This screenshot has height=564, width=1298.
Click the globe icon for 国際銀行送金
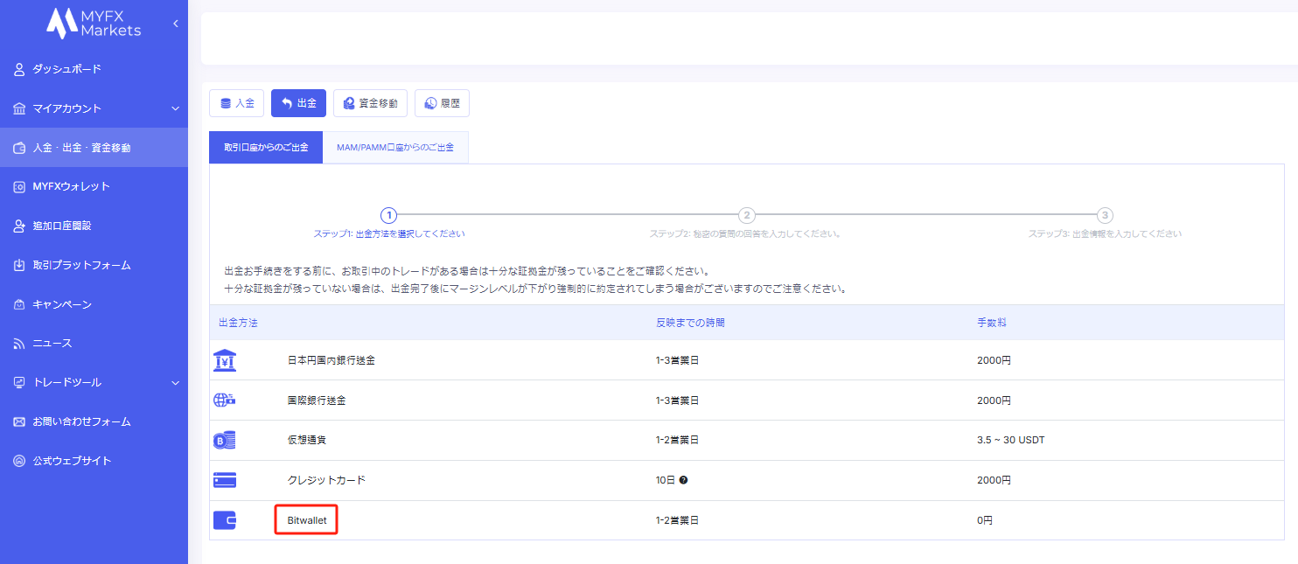225,400
